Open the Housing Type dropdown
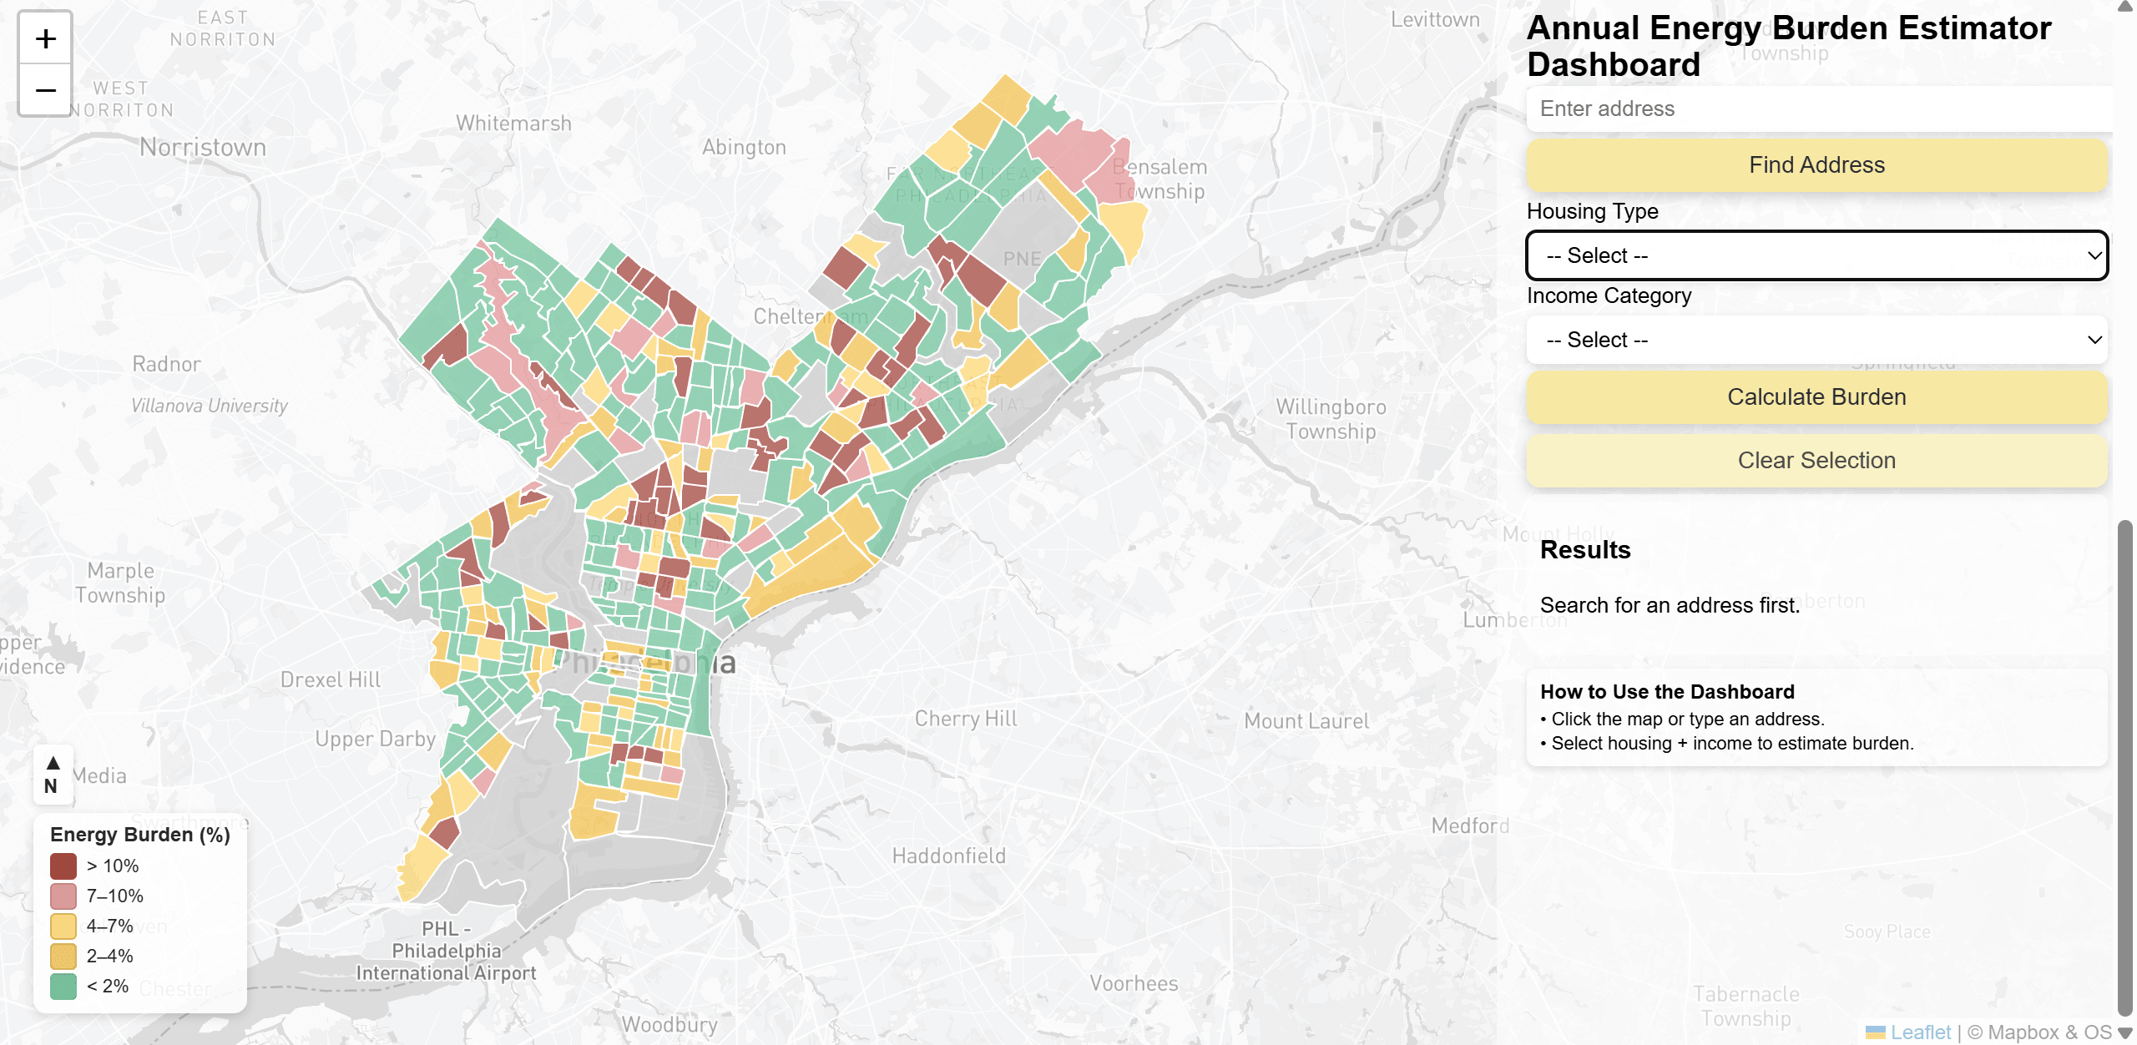Image resolution: width=2137 pixels, height=1045 pixels. pyautogui.click(x=1816, y=255)
